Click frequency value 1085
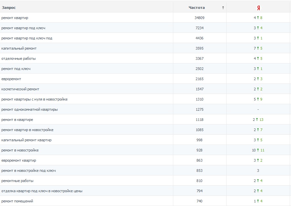The width and height of the screenshot is (291, 206). [200, 130]
